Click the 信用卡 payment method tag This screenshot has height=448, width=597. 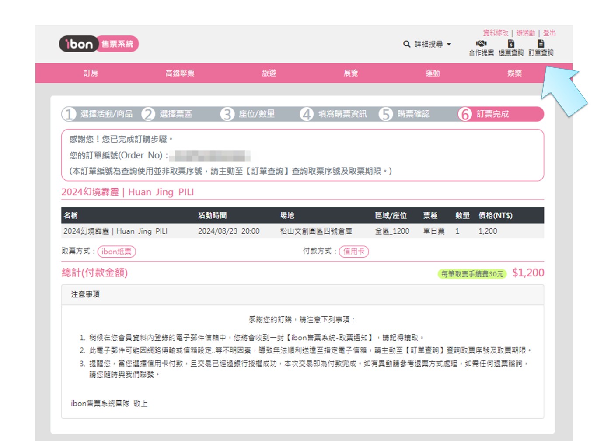coord(354,252)
